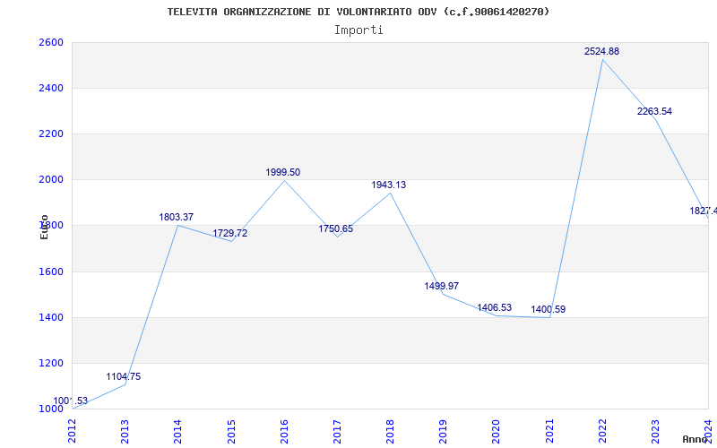Click the 2016 x-axis year label
This screenshot has width=717, height=448.
284,432
